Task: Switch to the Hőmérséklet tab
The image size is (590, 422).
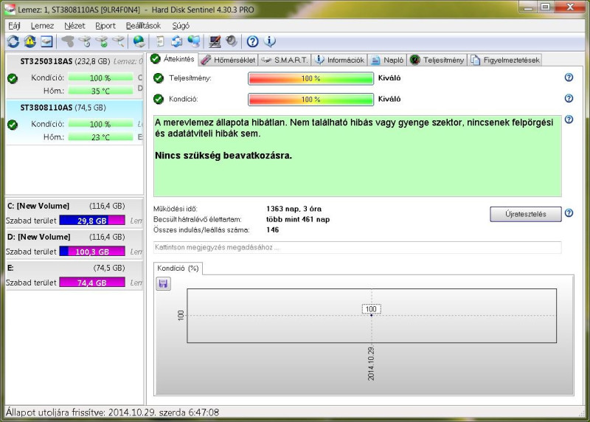Action: [228, 60]
